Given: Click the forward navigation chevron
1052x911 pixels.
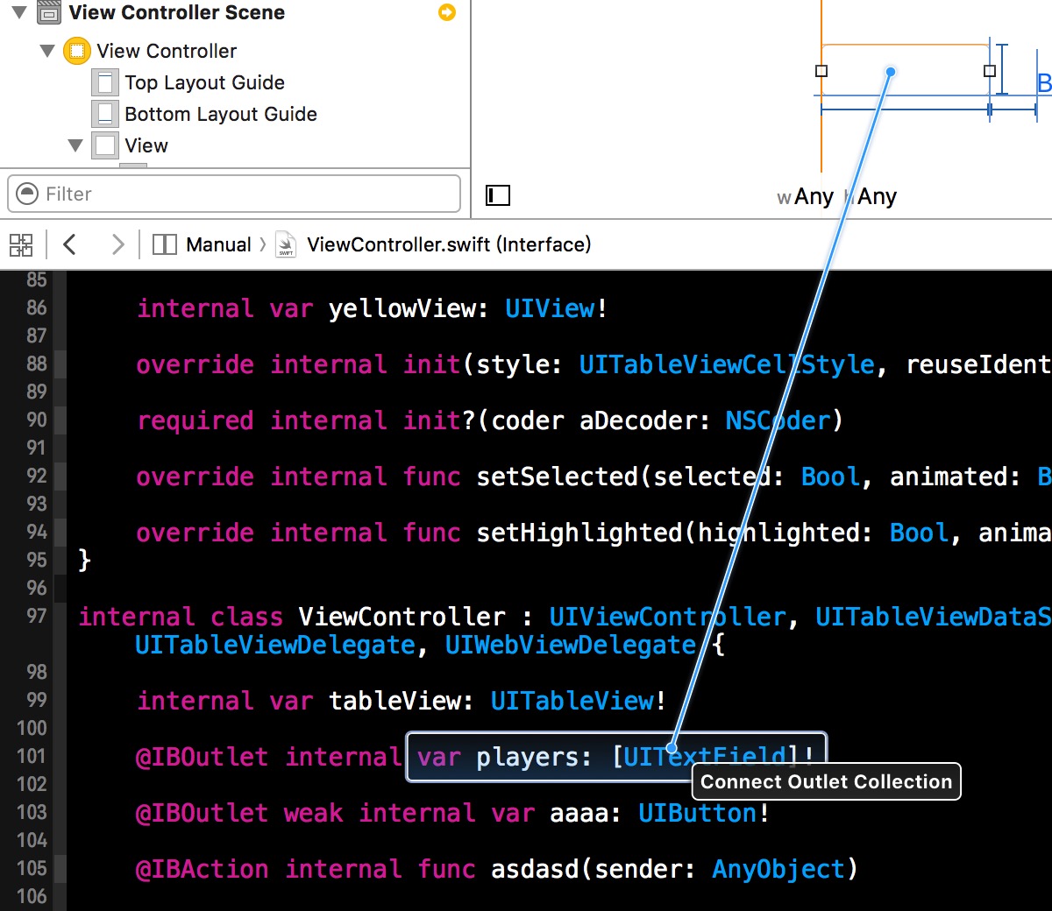Looking at the screenshot, I should click(117, 244).
